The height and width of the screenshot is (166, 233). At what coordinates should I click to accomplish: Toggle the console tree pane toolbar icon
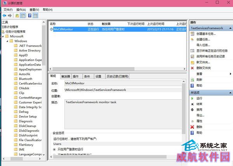(x=23, y=16)
